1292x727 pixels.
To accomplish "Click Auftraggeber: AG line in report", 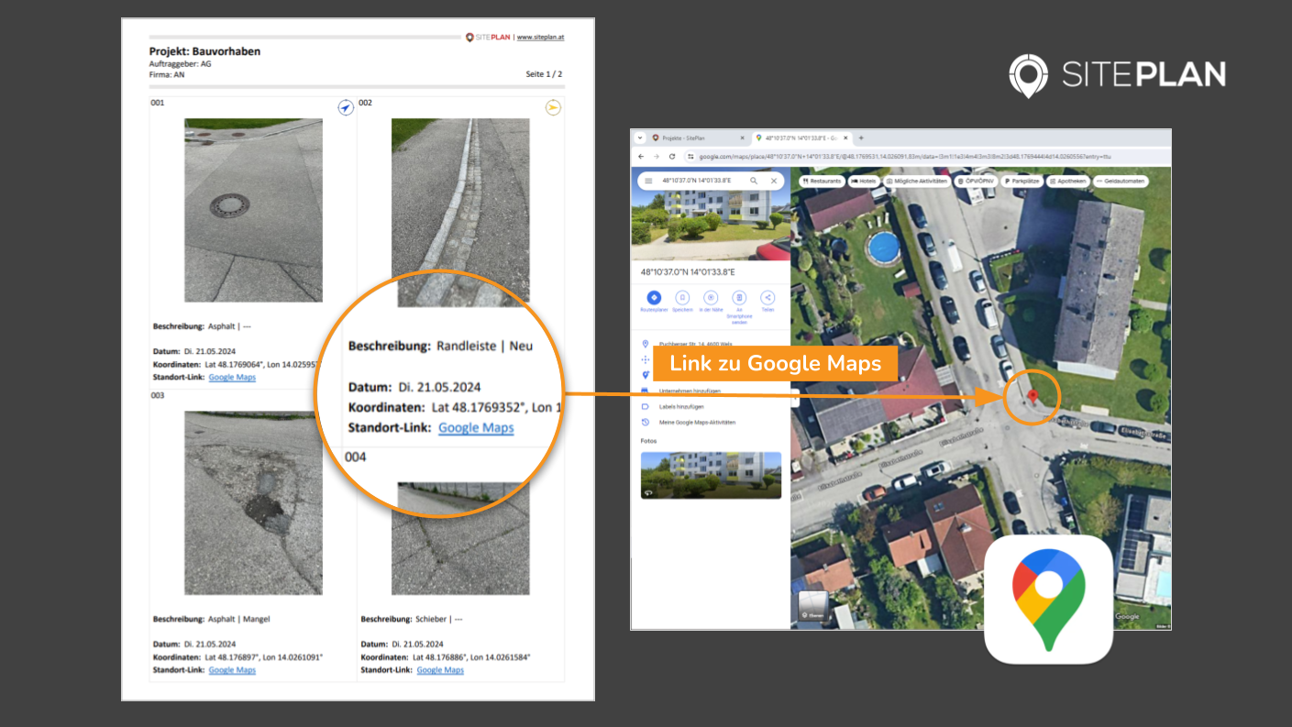I will pos(180,64).
